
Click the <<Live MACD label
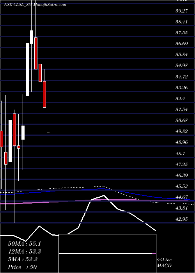(x=164, y=263)
